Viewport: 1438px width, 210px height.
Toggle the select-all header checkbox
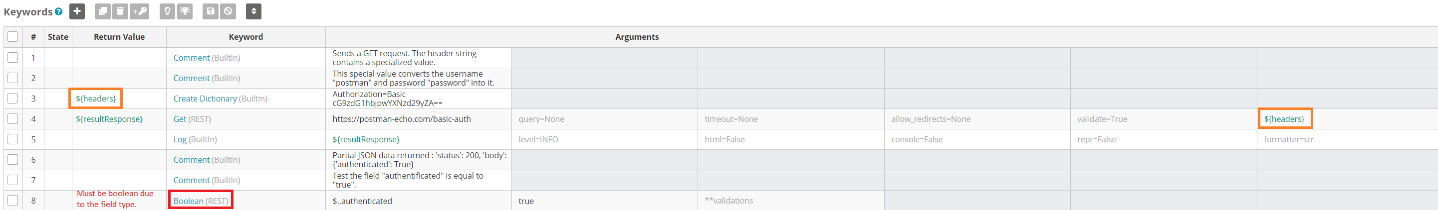(x=13, y=37)
